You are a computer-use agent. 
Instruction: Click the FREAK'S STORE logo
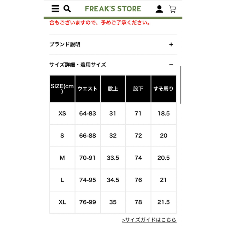click(113, 9)
